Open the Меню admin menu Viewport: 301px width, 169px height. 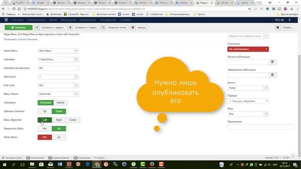(x=53, y=20)
